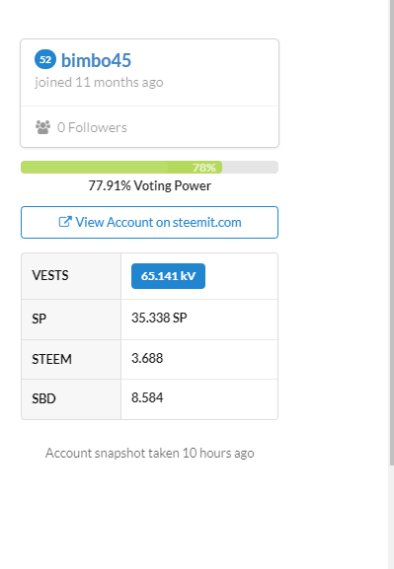Click the followers group icon
This screenshot has height=569, width=394.
tap(42, 127)
